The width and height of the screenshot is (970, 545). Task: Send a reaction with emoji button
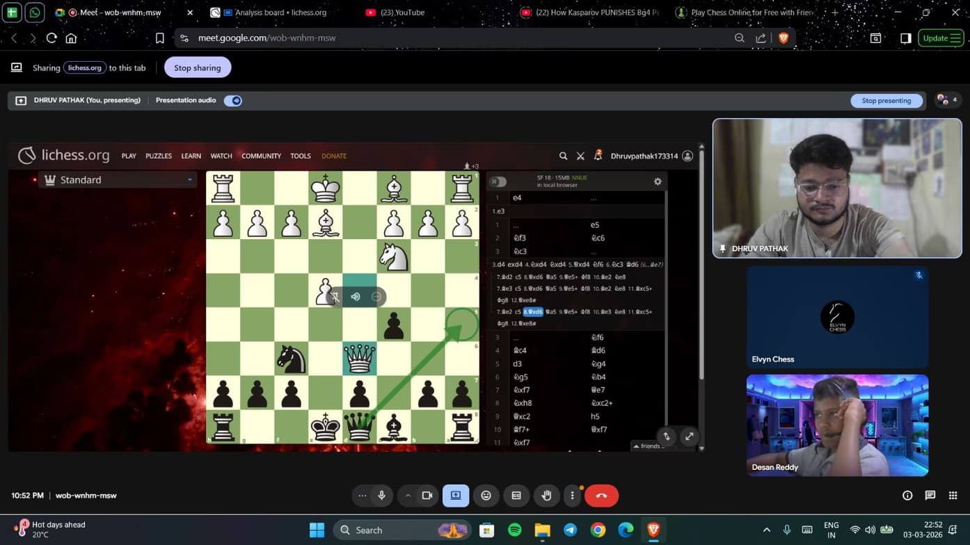[x=486, y=496]
